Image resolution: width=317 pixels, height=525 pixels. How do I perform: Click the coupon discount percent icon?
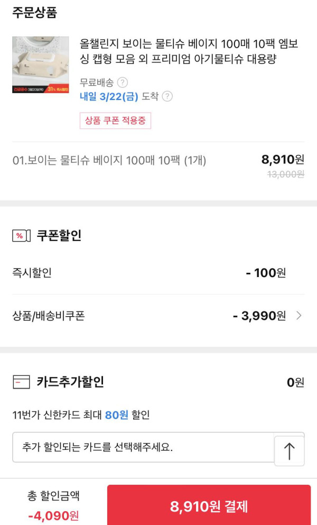pyautogui.click(x=21, y=236)
